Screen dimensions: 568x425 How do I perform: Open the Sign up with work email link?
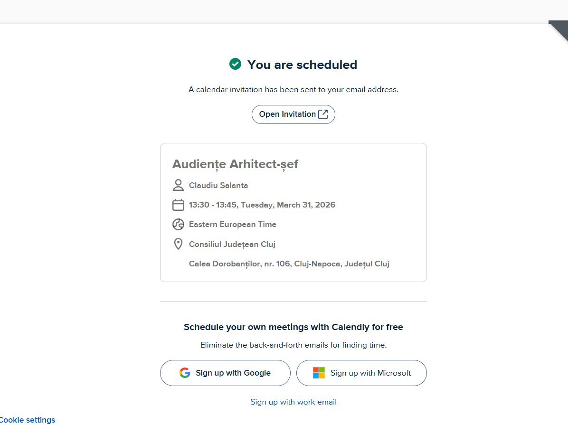293,402
